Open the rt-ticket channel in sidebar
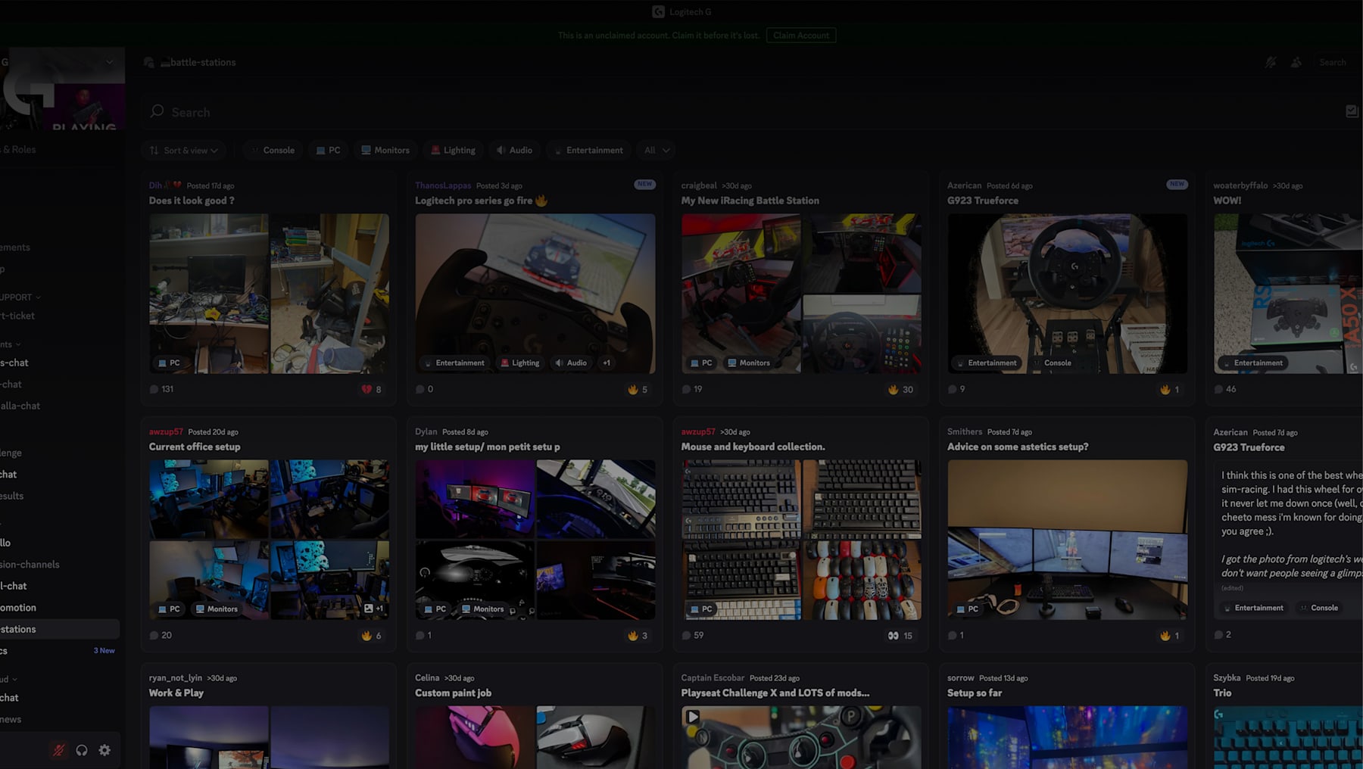Viewport: 1363px width, 769px height. (60, 316)
